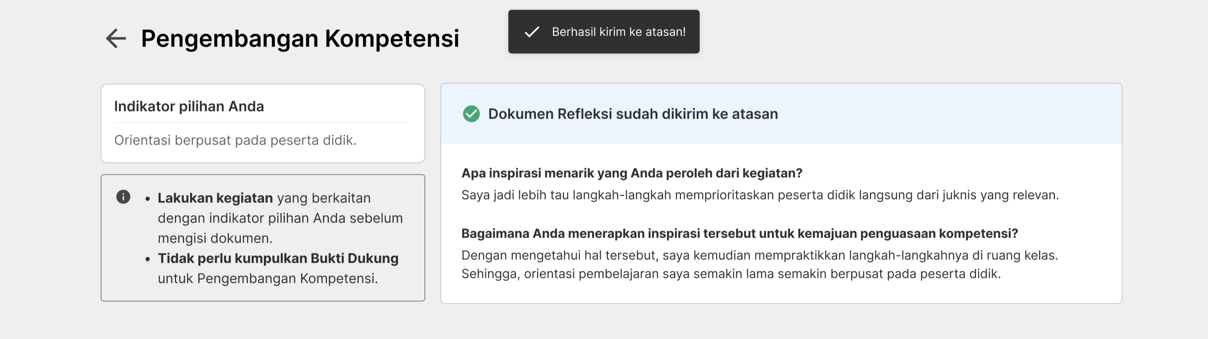This screenshot has height=339, width=1208.
Task: Click 'untuk Pengembangan Kompetensi.' in the tips box
Action: [268, 279]
